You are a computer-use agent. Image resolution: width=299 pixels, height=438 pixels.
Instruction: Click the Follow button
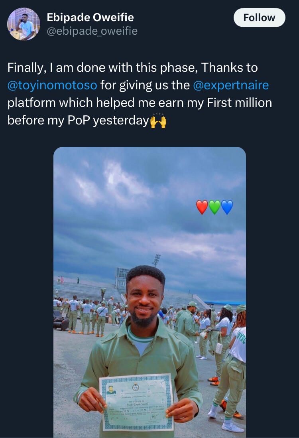259,18
